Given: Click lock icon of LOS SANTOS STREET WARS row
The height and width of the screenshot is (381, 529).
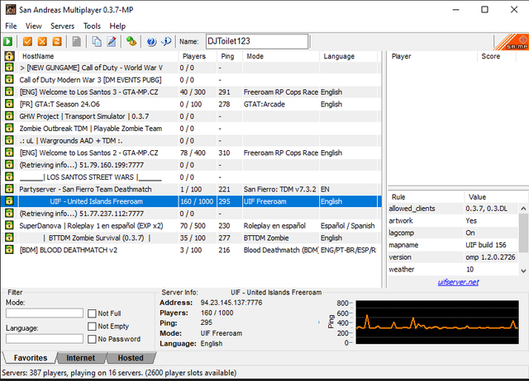Looking at the screenshot, I should pyautogui.click(x=9, y=176).
